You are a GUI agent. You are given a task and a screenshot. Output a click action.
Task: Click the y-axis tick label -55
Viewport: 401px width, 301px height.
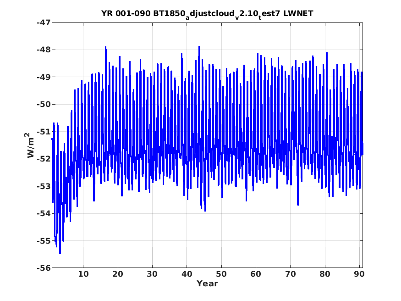tap(44, 241)
